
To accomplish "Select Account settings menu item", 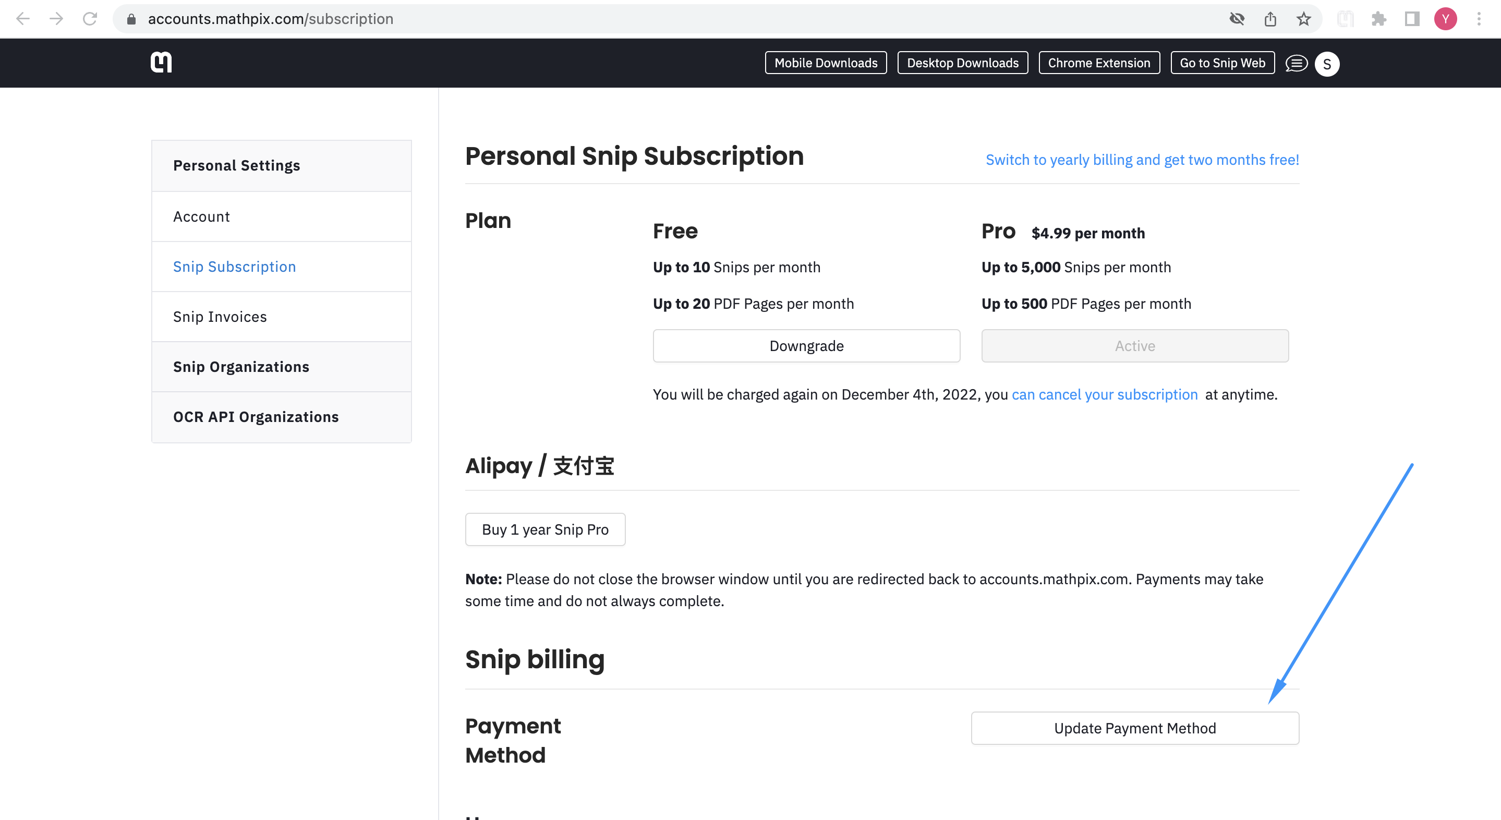I will click(x=201, y=216).
